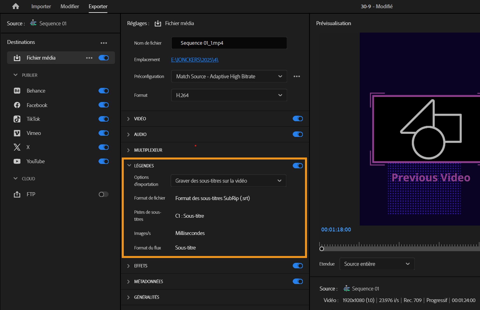This screenshot has width=480, height=310.
Task: Open the Préconfiguration preset dropdown
Action: tap(229, 76)
